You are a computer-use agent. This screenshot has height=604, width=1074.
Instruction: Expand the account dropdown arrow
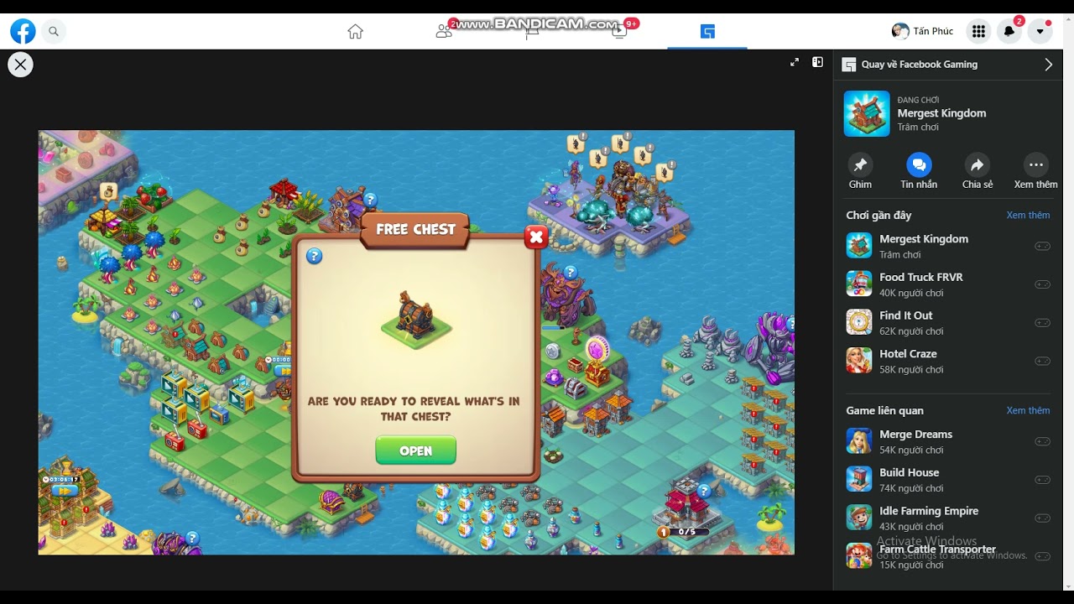(1040, 32)
